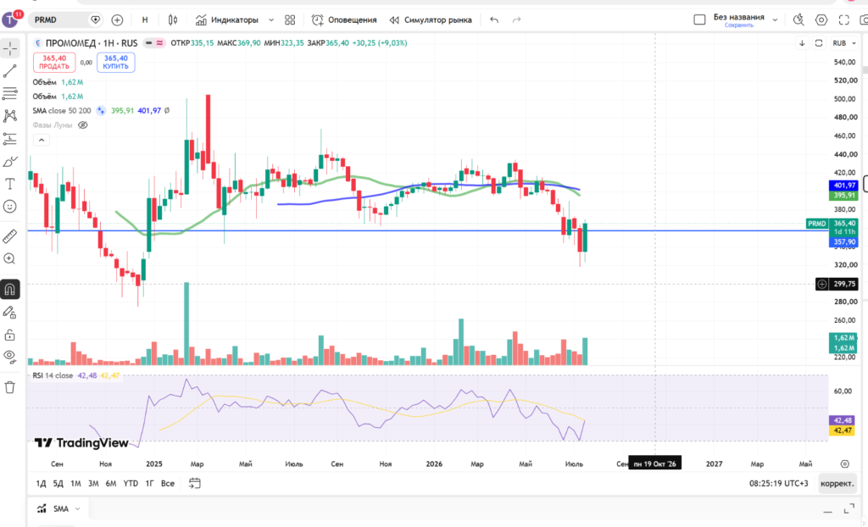Click the plus icon on 299,75 price label
This screenshot has width=868, height=527.
coord(822,284)
